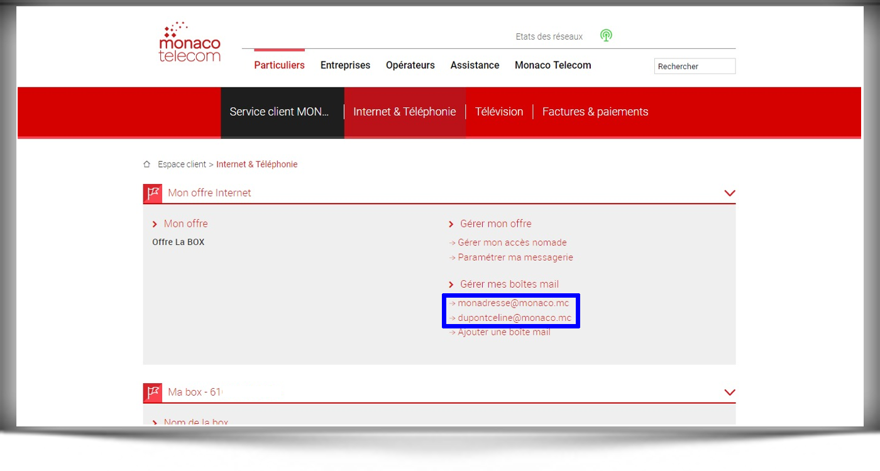Click the home icon in the breadcrumb
Viewport: 880px width, 471px height.
click(146, 163)
